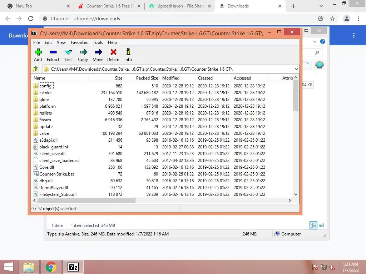The height and width of the screenshot is (274, 366).
Task: Open the Edit menu in 7-Zip
Action: [x=48, y=42]
